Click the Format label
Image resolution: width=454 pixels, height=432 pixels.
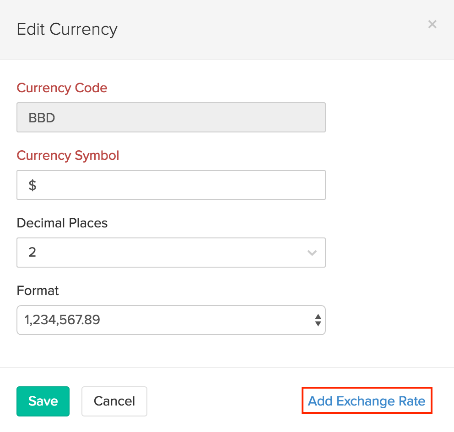38,290
